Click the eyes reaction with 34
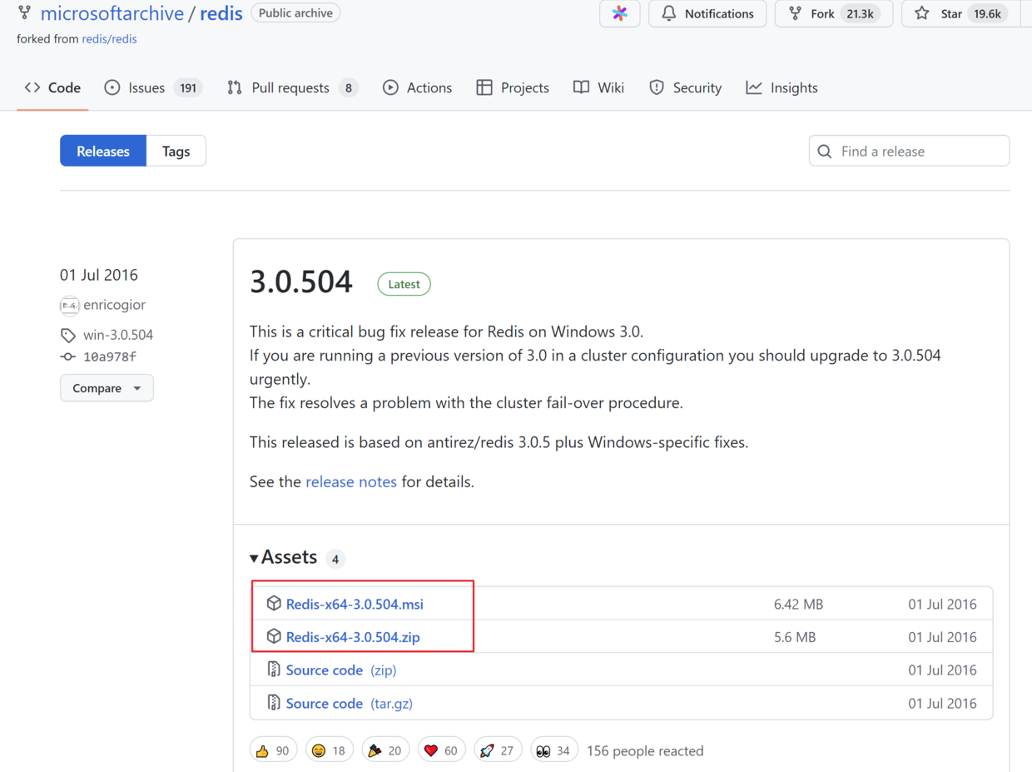 coord(553,750)
